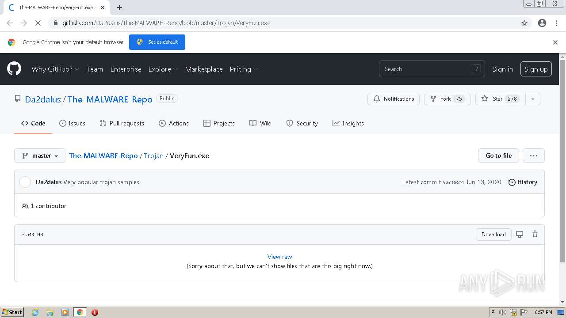Open a new tab with the plus button
566x318 pixels.
tap(119, 8)
